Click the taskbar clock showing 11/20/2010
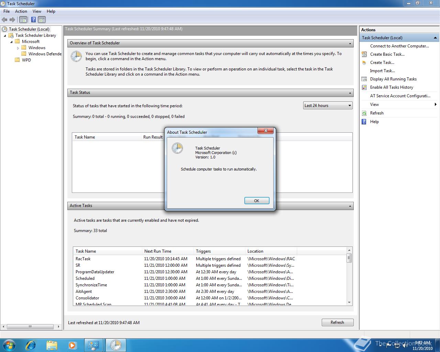Image resolution: width=440 pixels, height=352 pixels. (x=422, y=345)
